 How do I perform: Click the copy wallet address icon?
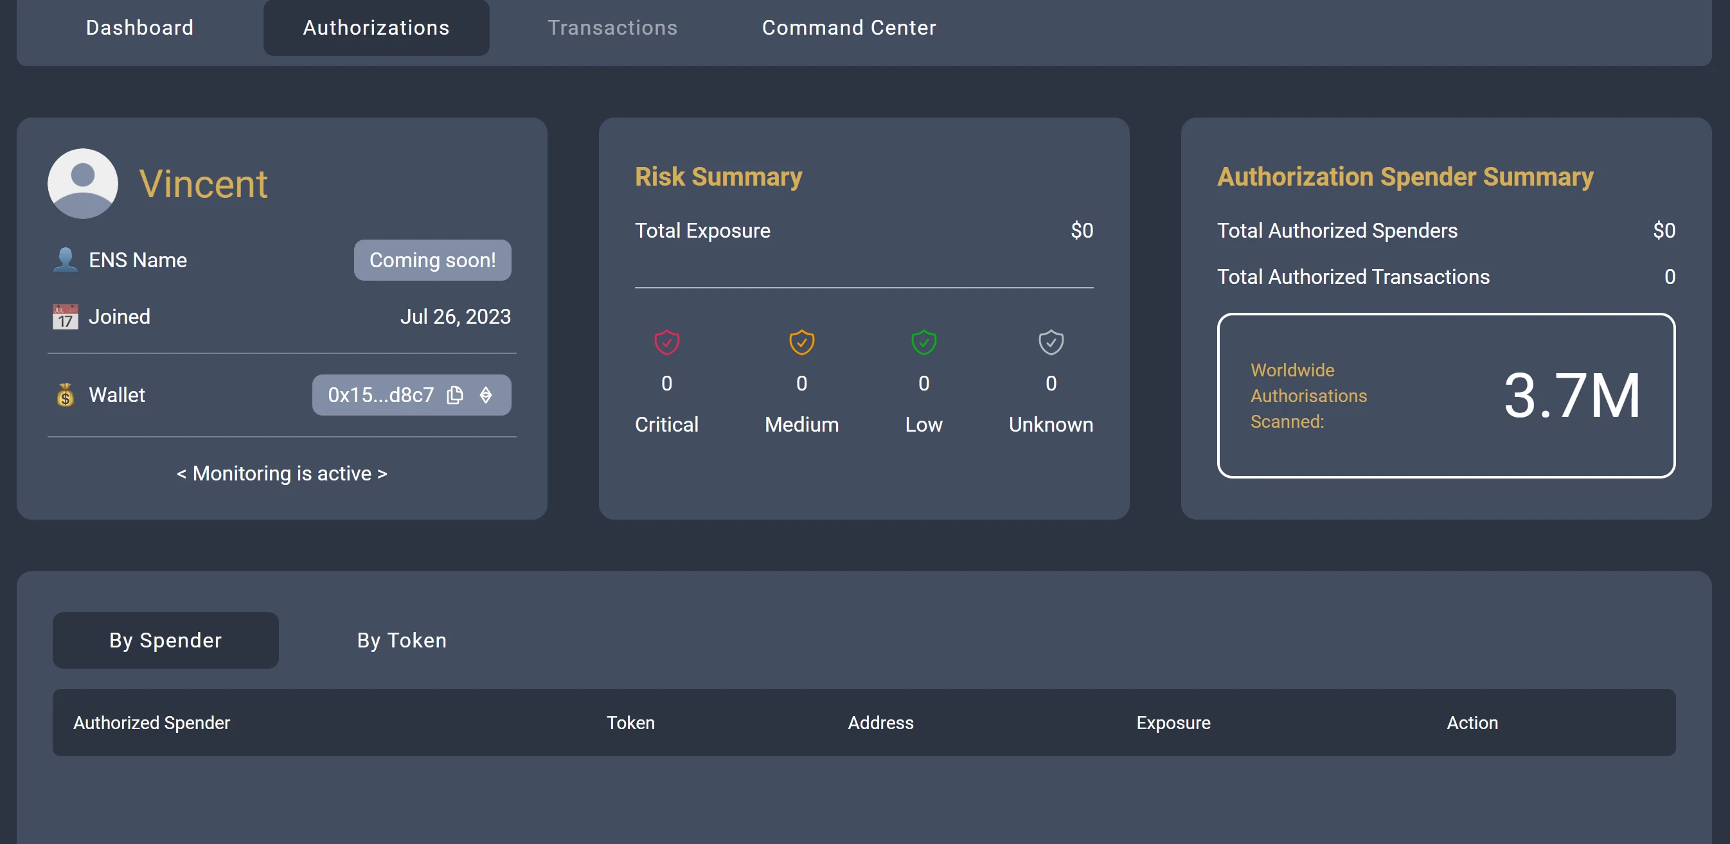[x=454, y=395]
